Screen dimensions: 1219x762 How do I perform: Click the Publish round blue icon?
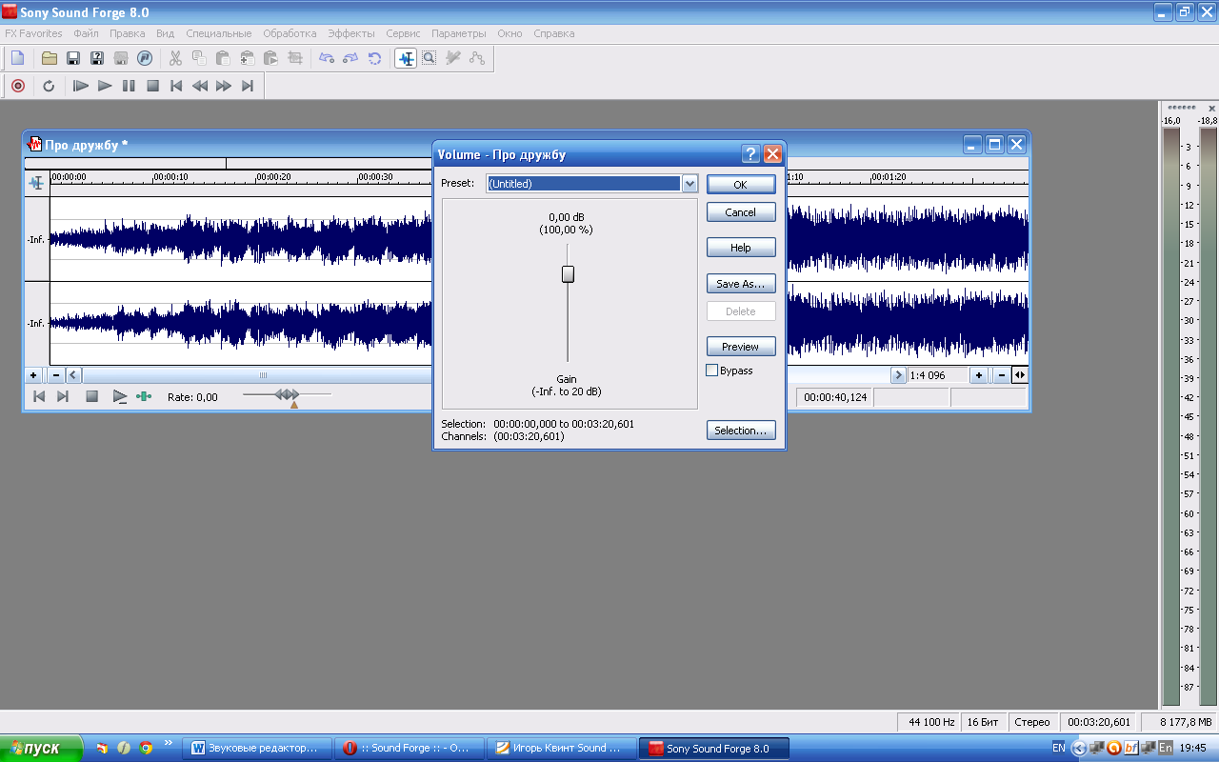tap(145, 58)
